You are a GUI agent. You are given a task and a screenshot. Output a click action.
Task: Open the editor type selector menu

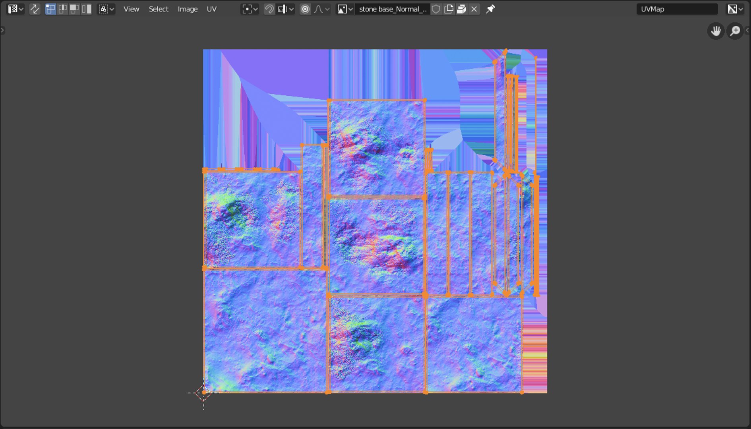[x=15, y=9]
